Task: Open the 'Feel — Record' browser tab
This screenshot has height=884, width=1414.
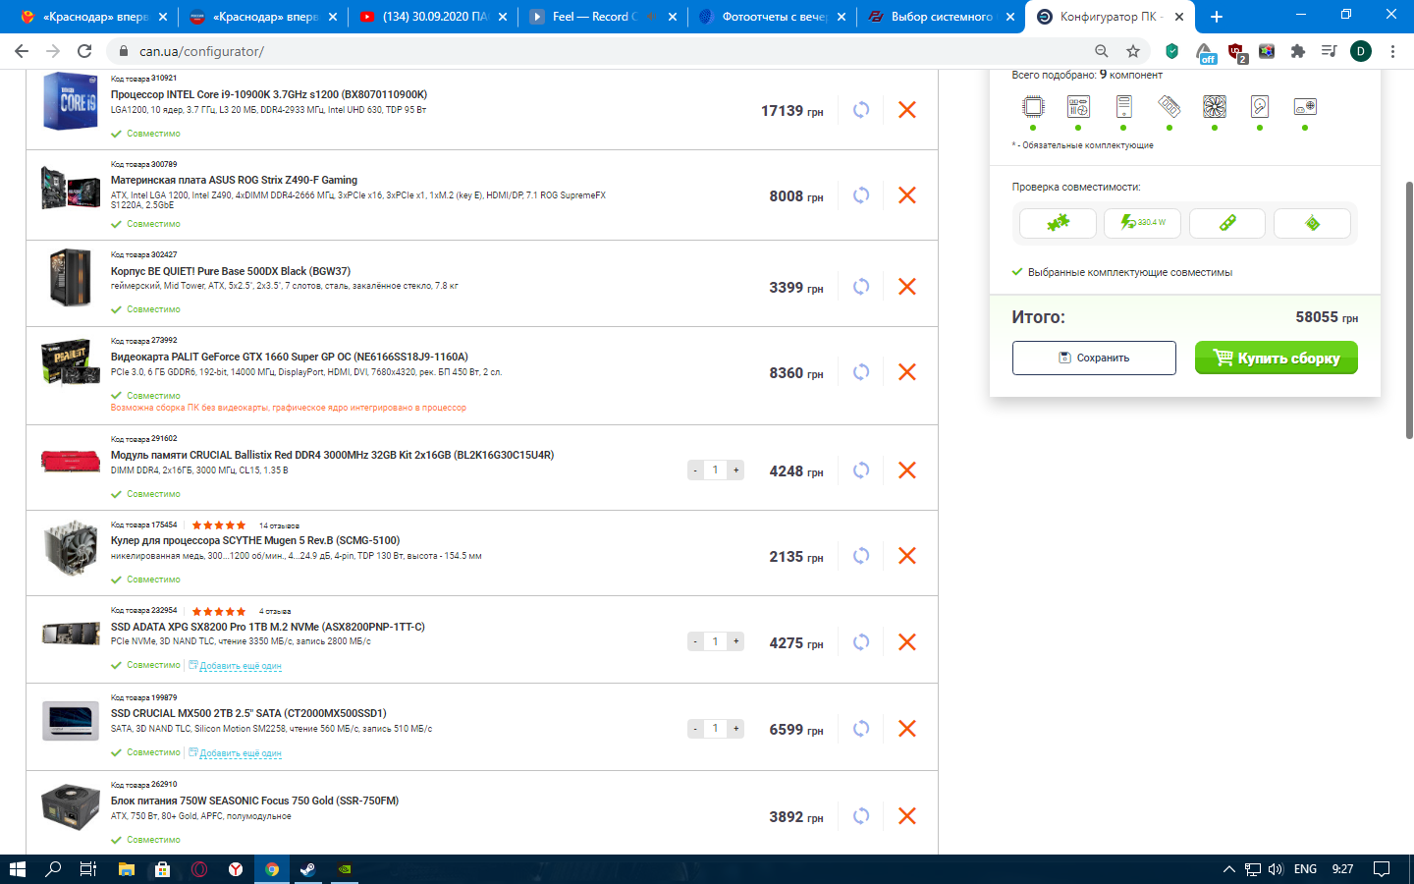Action: 594,17
